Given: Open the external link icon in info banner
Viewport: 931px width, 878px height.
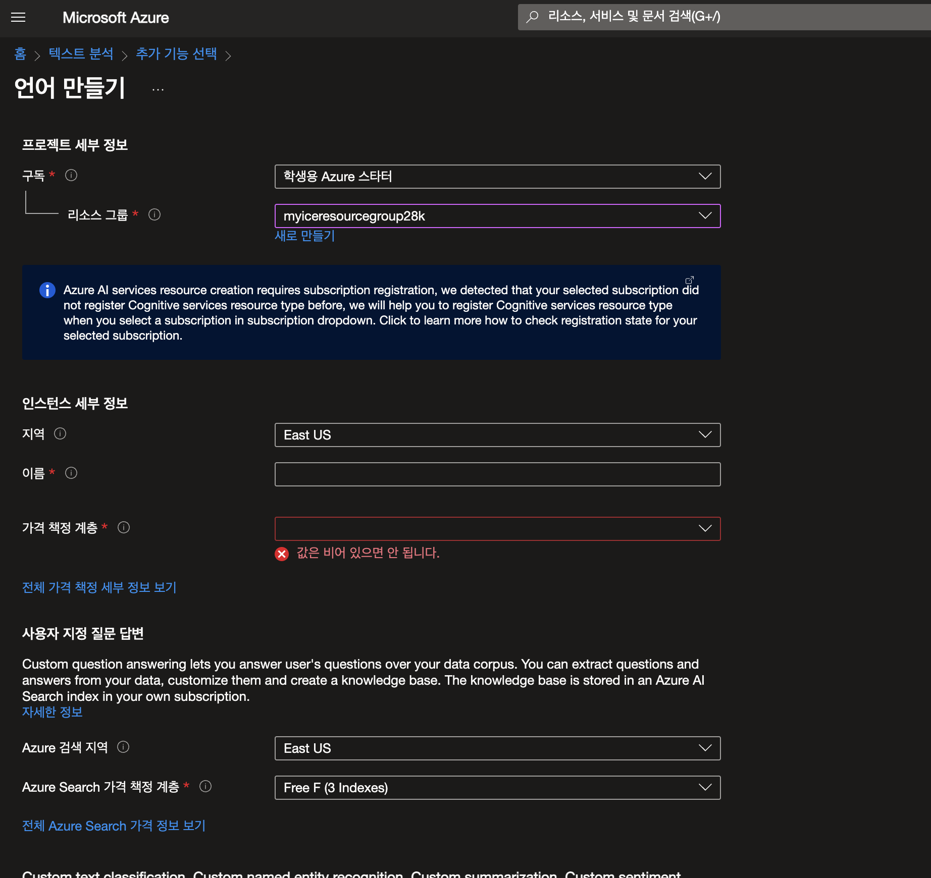Looking at the screenshot, I should click(690, 280).
